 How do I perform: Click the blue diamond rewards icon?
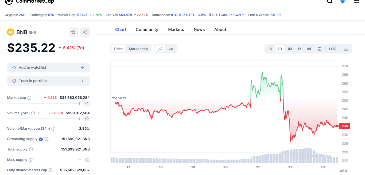click(x=343, y=1)
